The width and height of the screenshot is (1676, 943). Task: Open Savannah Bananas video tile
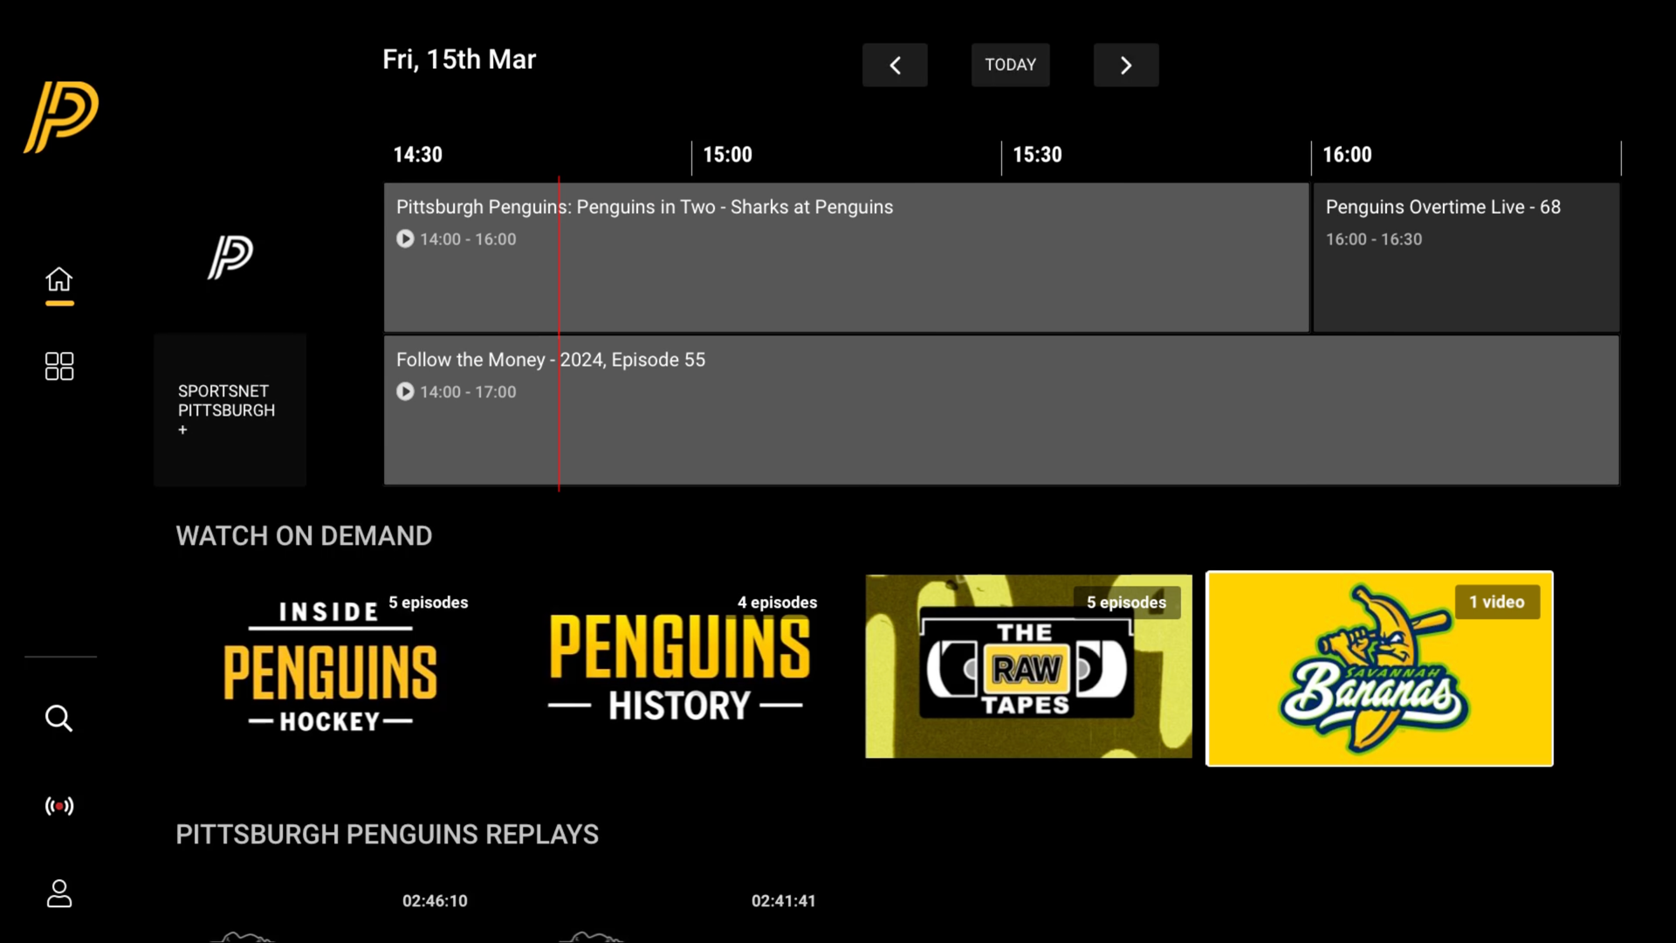1379,669
